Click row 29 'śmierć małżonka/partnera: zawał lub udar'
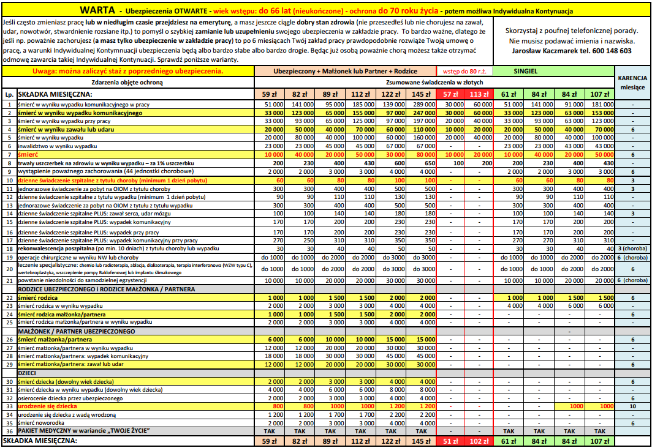 (x=70, y=365)
